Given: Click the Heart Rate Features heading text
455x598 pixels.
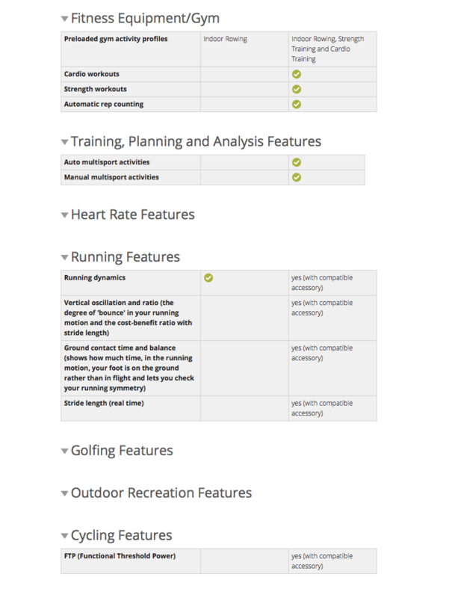Looking at the screenshot, I should [132, 215].
